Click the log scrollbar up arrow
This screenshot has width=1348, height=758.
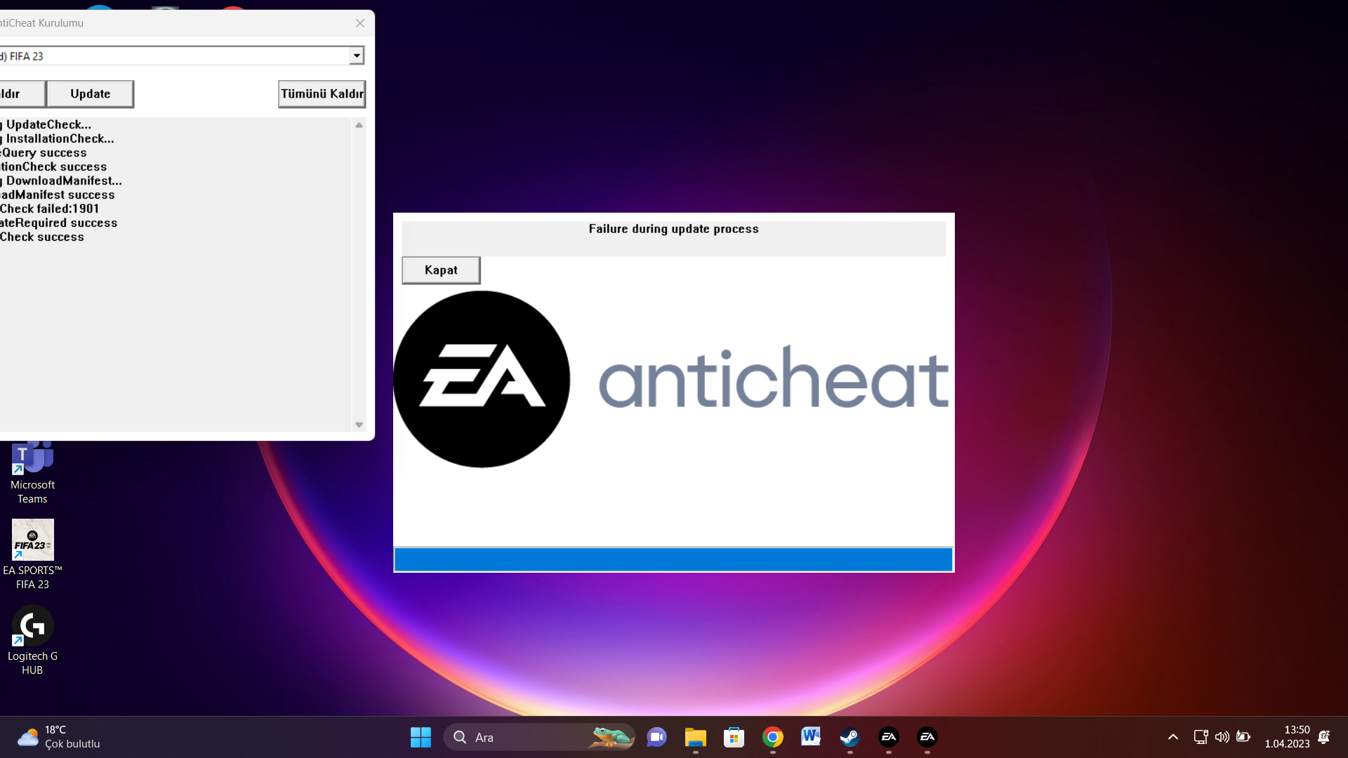click(359, 125)
